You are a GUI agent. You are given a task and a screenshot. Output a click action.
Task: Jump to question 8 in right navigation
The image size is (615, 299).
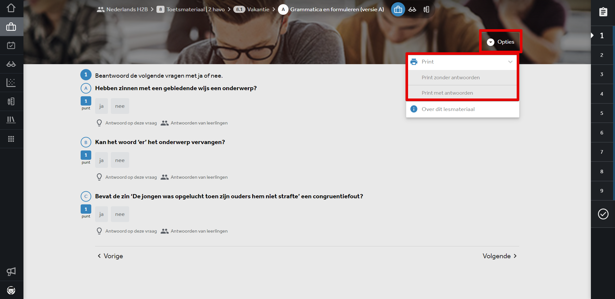pos(602,171)
